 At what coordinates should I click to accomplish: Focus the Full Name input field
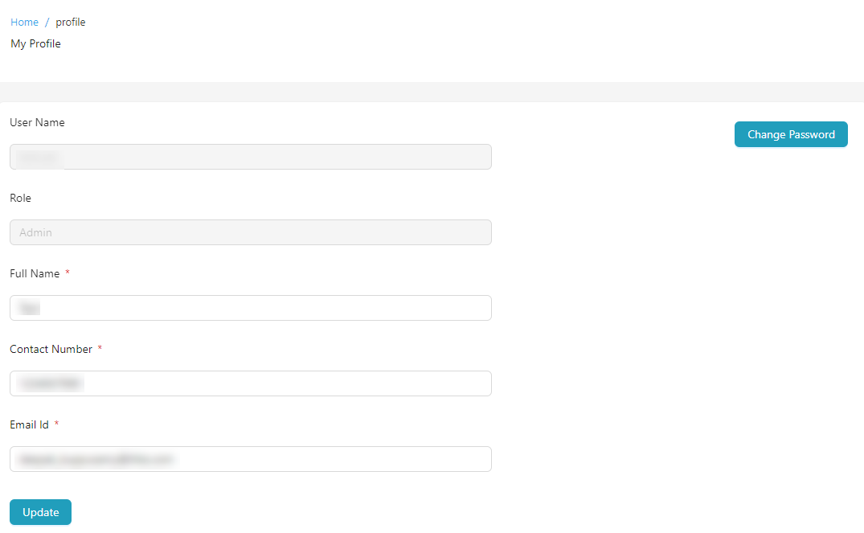250,308
